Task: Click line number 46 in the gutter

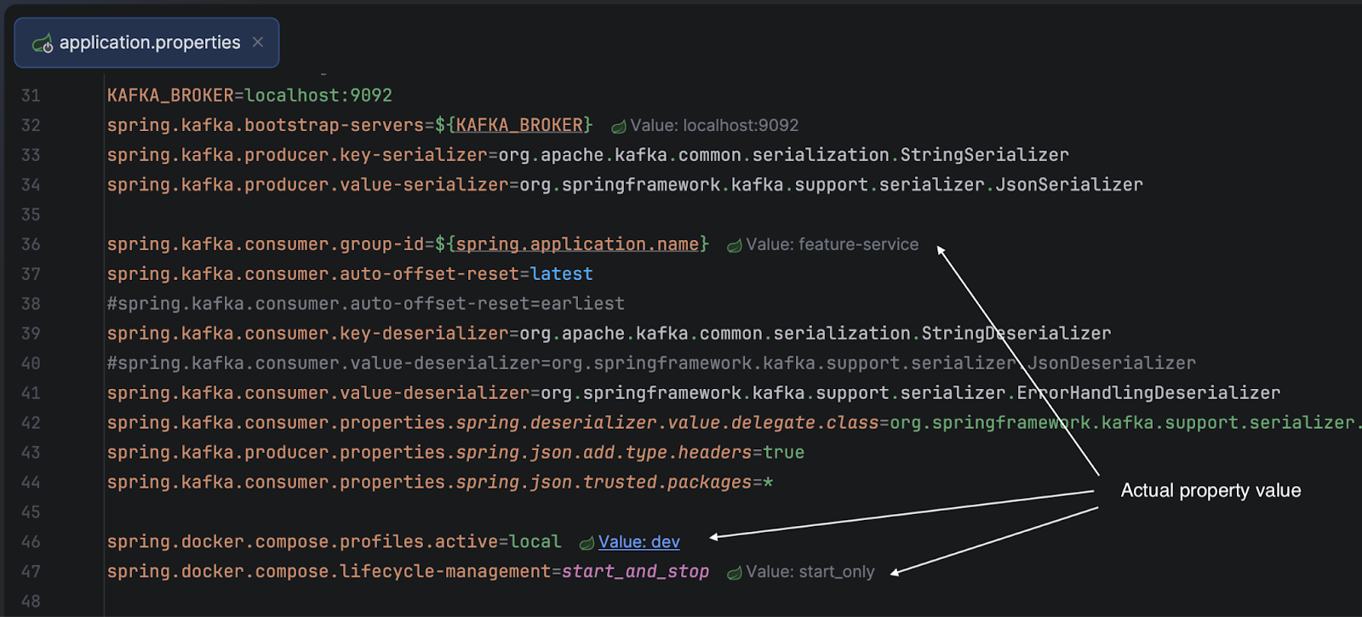Action: [x=31, y=542]
